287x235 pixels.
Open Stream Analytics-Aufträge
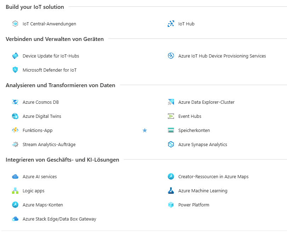coord(49,145)
